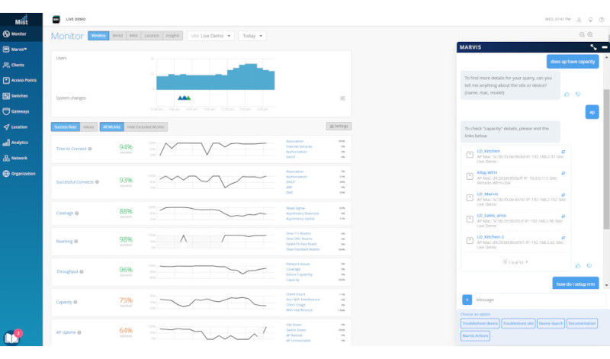Switch to the Wired tab
610x359 pixels.
pyautogui.click(x=117, y=36)
